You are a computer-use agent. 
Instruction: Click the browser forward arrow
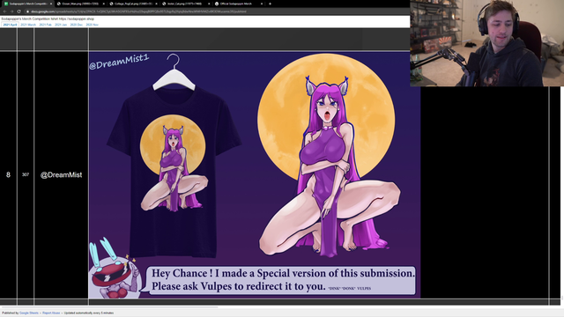tap(11, 11)
